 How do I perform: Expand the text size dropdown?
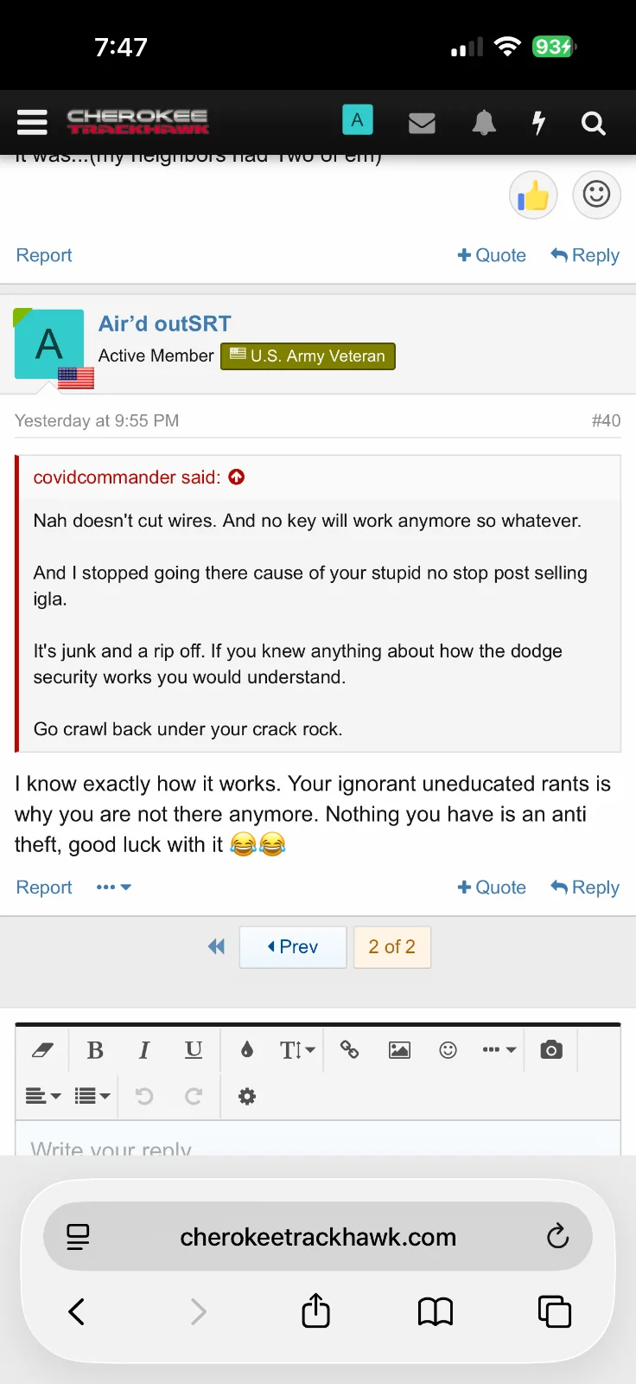(296, 1050)
